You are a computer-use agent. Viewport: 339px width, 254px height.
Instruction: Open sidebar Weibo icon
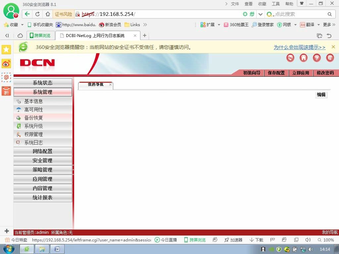point(6,63)
